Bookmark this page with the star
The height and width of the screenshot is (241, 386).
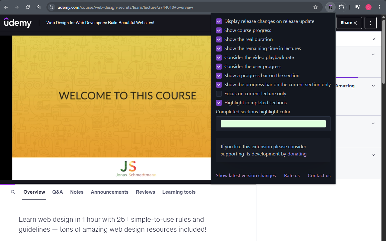click(315, 7)
